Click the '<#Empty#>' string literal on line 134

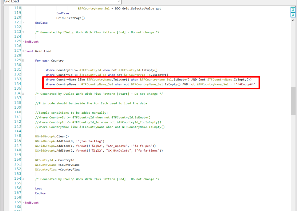[245, 84]
